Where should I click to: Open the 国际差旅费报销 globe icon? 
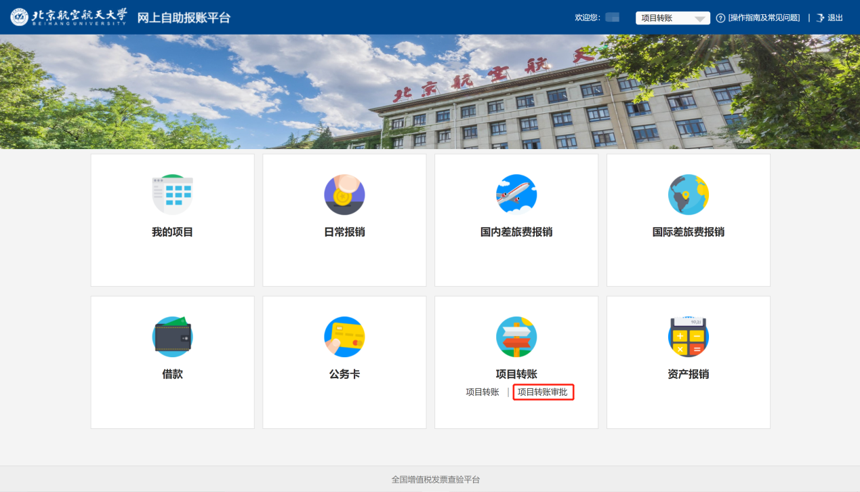pos(688,194)
